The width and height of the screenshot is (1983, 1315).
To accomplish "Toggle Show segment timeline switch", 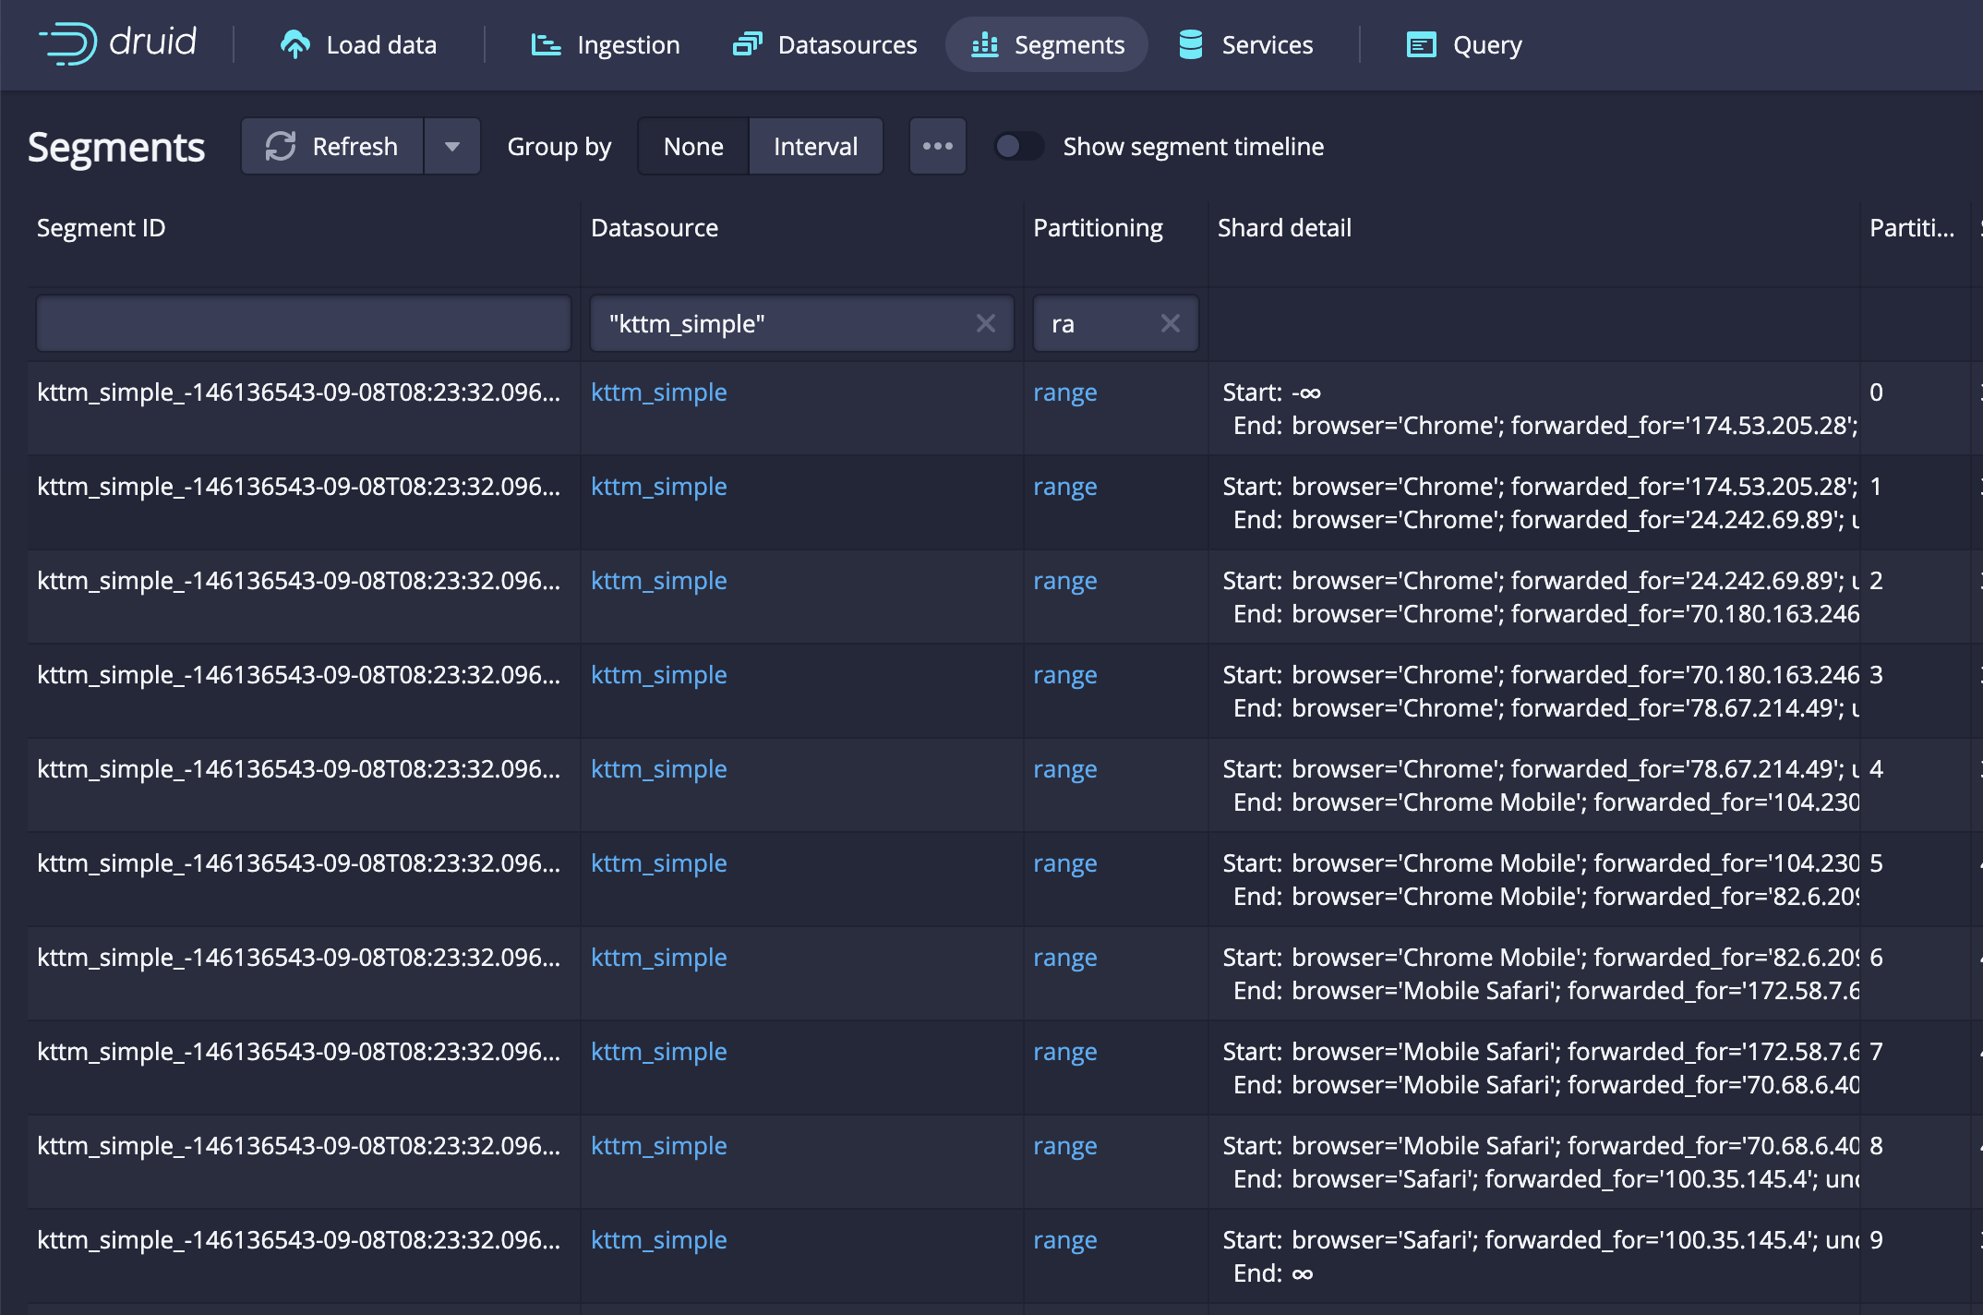I will (1018, 146).
